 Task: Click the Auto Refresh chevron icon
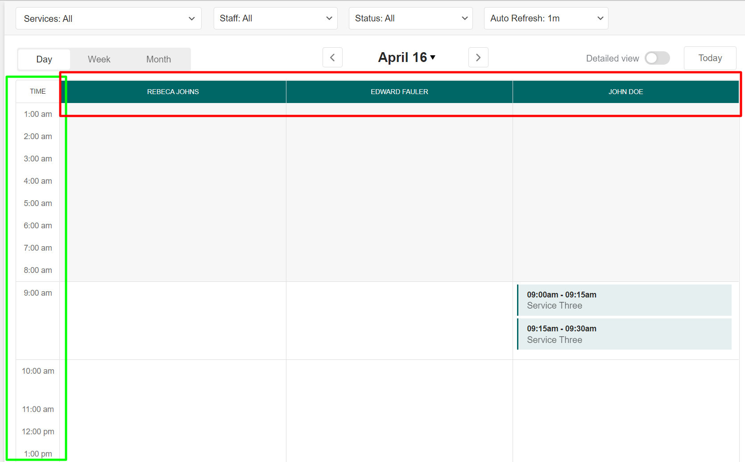click(x=600, y=18)
